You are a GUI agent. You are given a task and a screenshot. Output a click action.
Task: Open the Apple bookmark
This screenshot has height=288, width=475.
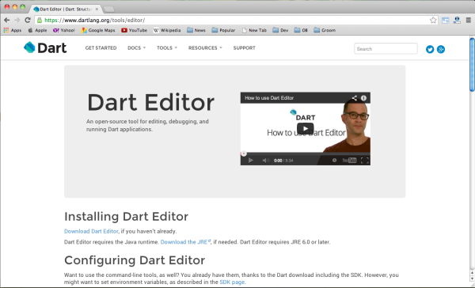[x=37, y=30]
